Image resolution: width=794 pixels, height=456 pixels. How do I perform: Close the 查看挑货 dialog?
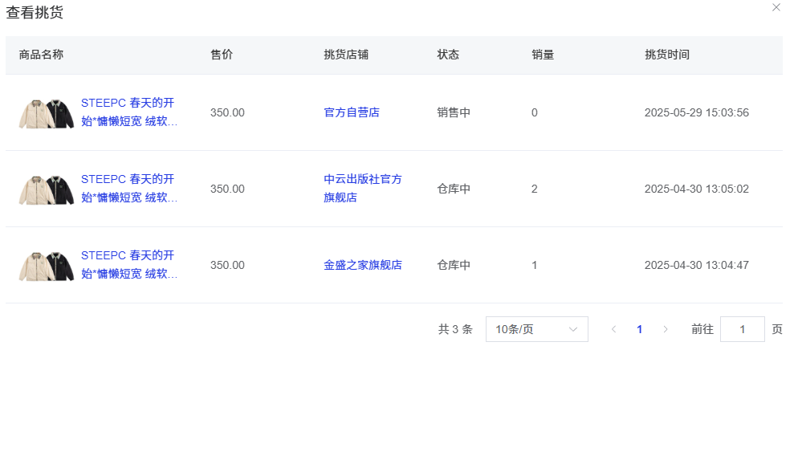[x=776, y=8]
